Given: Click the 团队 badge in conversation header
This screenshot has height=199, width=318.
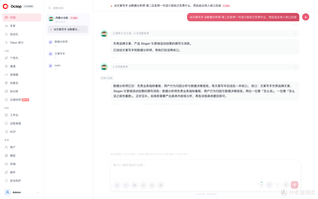Looking at the screenshot, I should coord(226,6).
